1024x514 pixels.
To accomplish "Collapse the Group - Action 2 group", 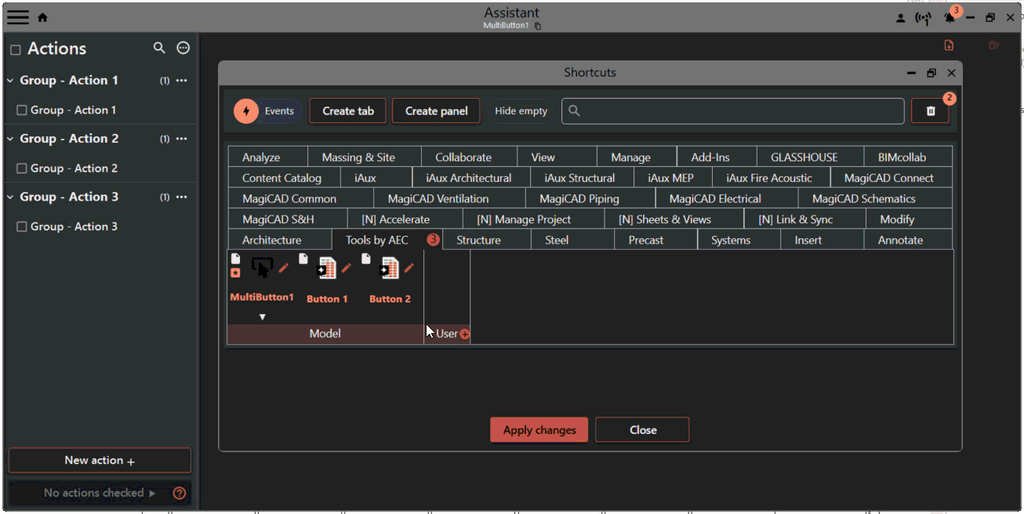I will click(11, 139).
